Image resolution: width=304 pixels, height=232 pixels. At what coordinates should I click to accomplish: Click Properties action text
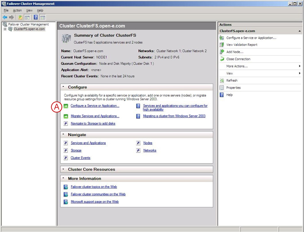click(x=233, y=88)
